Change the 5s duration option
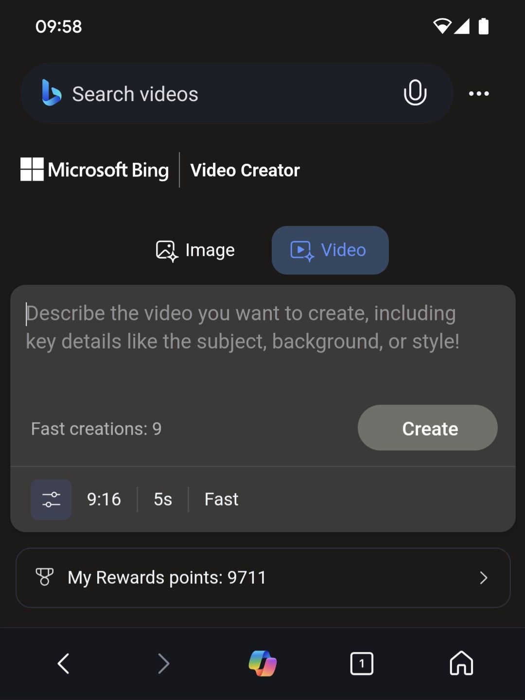Image resolution: width=525 pixels, height=700 pixels. [x=163, y=499]
